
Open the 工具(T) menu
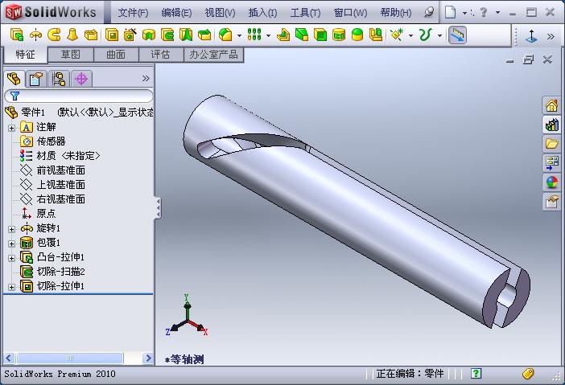[305, 13]
